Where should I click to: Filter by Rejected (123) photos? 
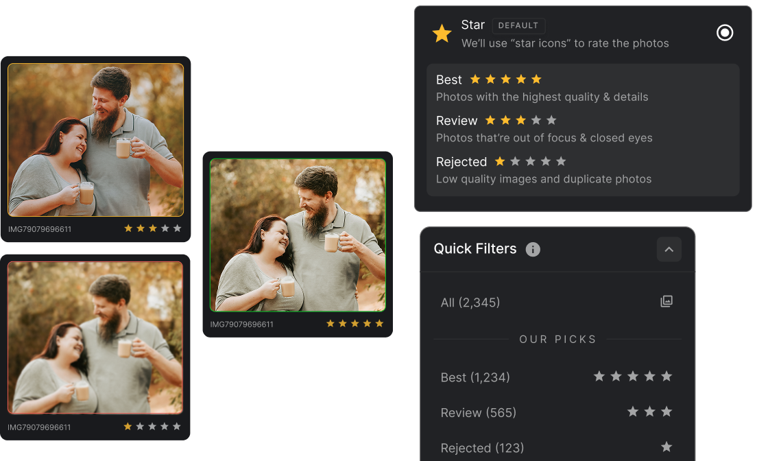pos(482,448)
